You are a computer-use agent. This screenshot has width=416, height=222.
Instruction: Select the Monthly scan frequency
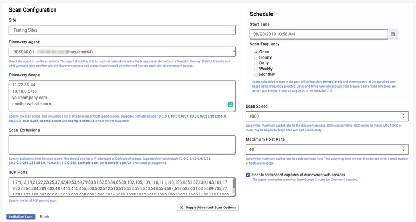click(256, 75)
